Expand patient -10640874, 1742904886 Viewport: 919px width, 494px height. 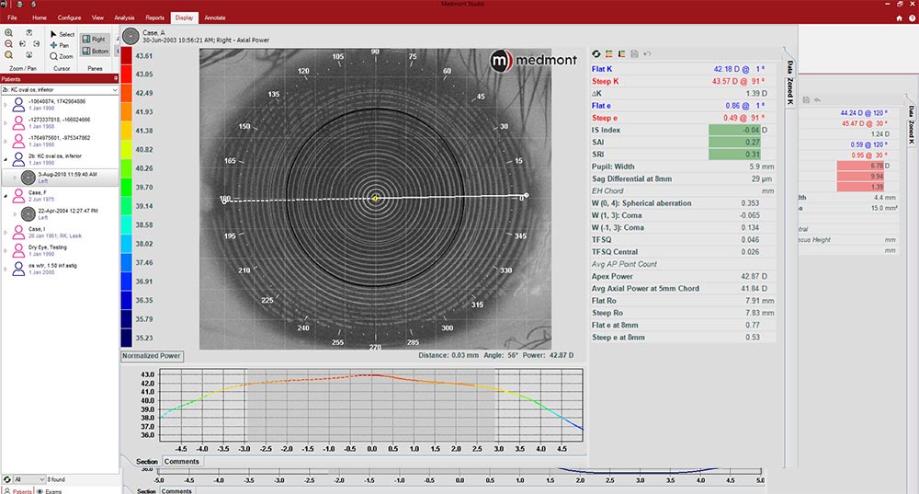click(6, 105)
